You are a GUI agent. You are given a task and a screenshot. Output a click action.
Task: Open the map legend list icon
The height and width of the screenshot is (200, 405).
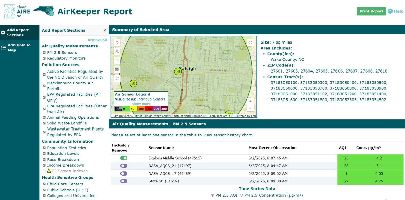point(117,60)
